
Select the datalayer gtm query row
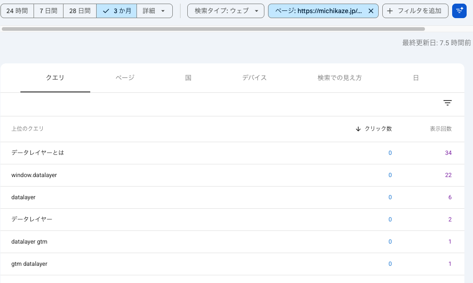pos(232,242)
